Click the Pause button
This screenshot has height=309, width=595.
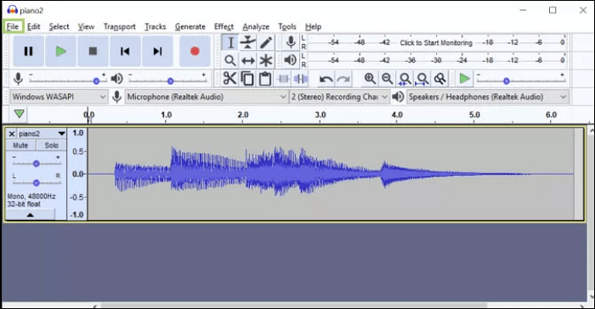coord(28,51)
